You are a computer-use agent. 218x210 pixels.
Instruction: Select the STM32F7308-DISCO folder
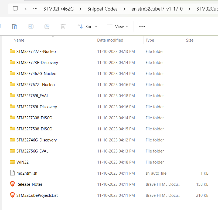pos(34,118)
